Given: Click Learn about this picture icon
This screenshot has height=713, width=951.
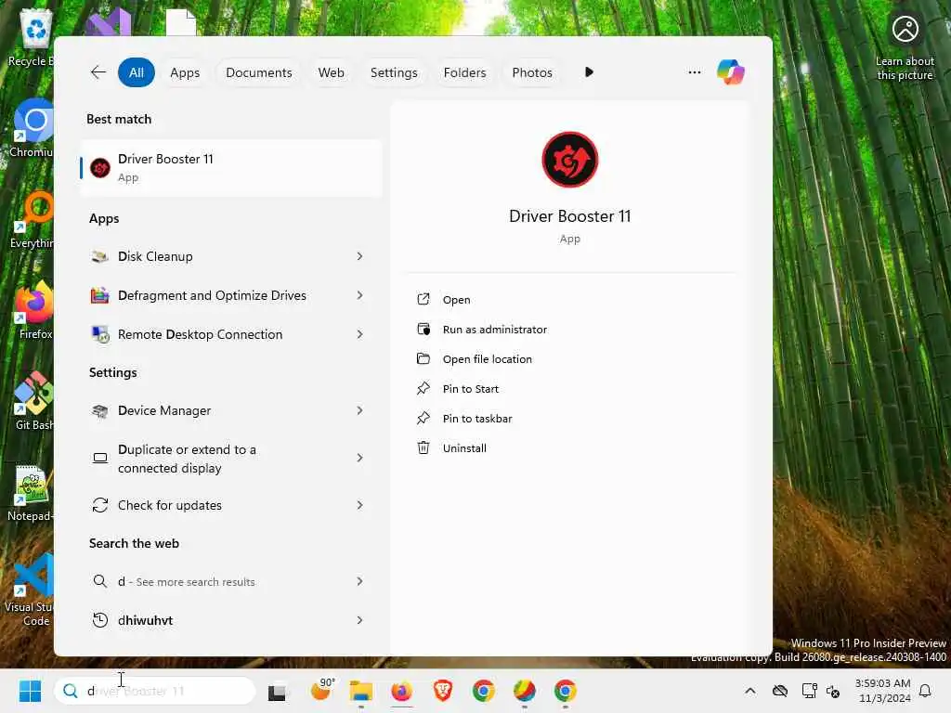Looking at the screenshot, I should 905,29.
